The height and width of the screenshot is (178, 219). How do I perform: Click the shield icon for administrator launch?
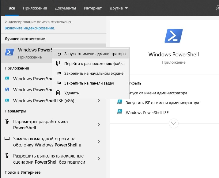pos(58,54)
